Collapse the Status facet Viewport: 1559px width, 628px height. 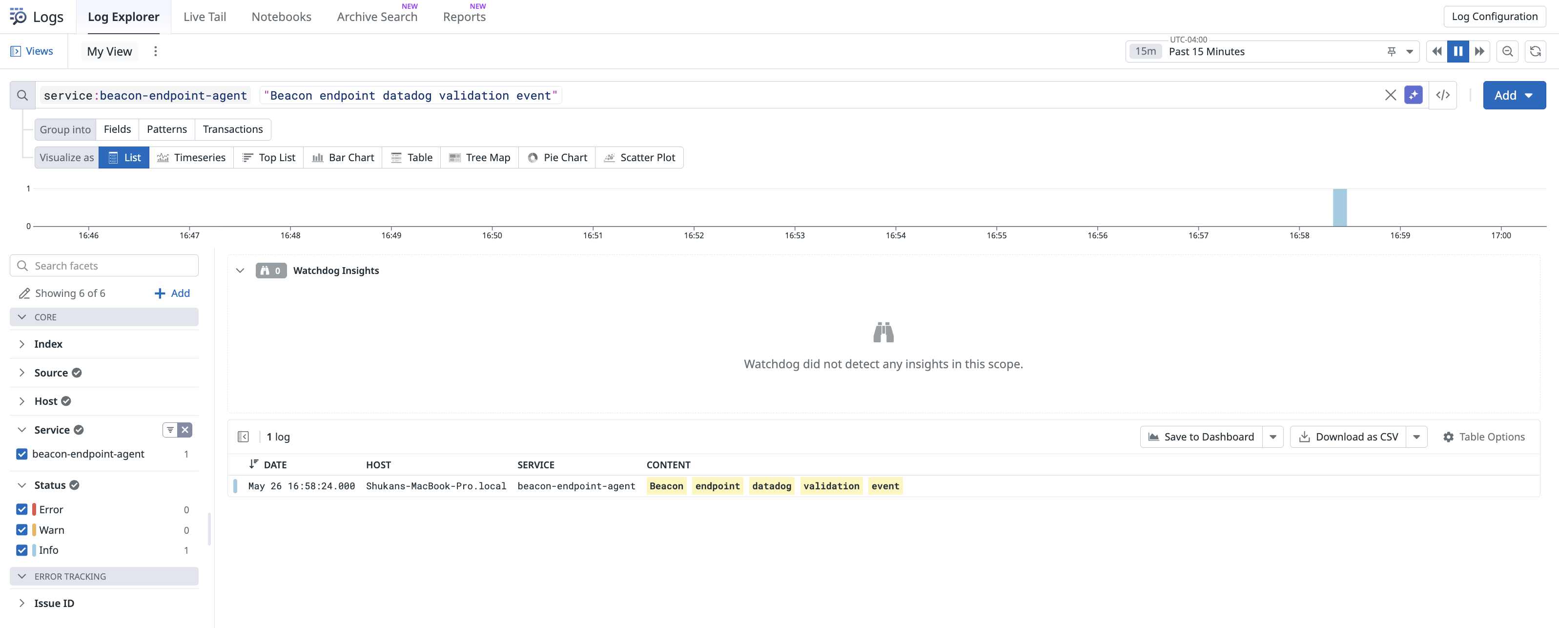pos(22,485)
